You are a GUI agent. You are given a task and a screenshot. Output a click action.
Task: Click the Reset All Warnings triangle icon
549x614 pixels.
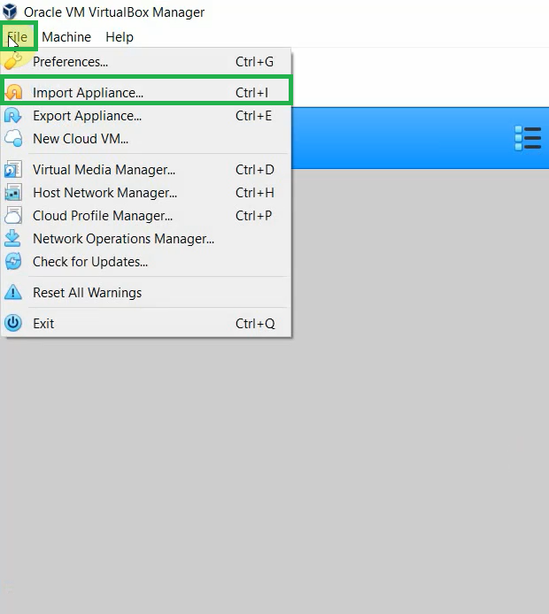click(13, 292)
